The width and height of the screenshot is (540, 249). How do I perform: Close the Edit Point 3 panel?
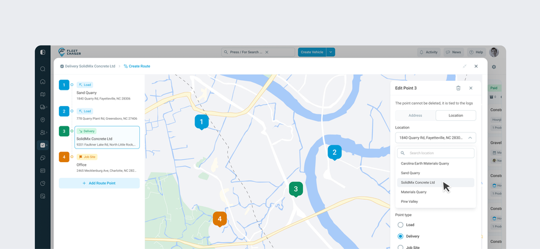click(x=471, y=88)
